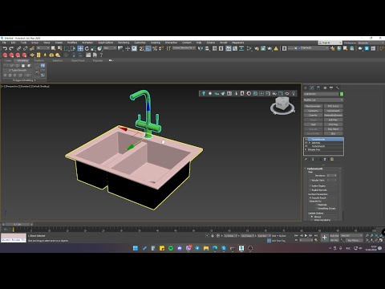Open the File menu
The height and width of the screenshot is (289, 385).
click(x=4, y=43)
